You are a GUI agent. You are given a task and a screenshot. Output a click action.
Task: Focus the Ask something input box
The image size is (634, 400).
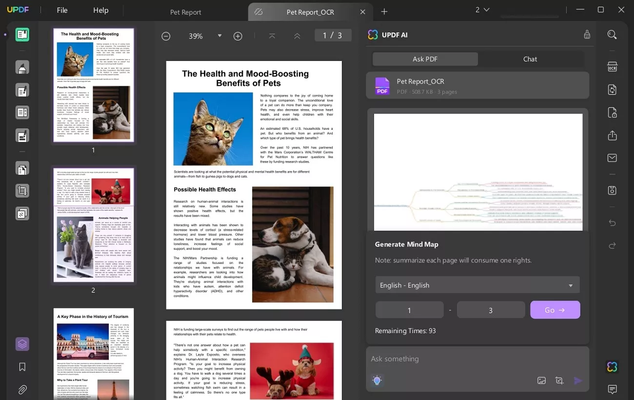[x=477, y=359]
